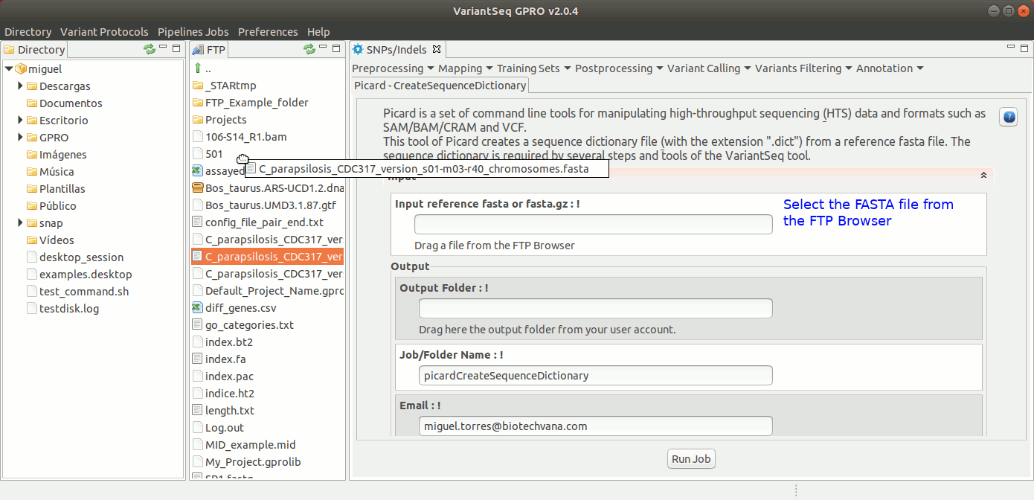Go up a folder via green arrow
Image resolution: width=1034 pixels, height=500 pixels.
[198, 68]
